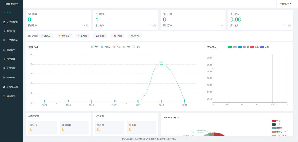298x142 pixels.
Task: Click the red plugin list icon in sidebar
Action: point(4,96)
